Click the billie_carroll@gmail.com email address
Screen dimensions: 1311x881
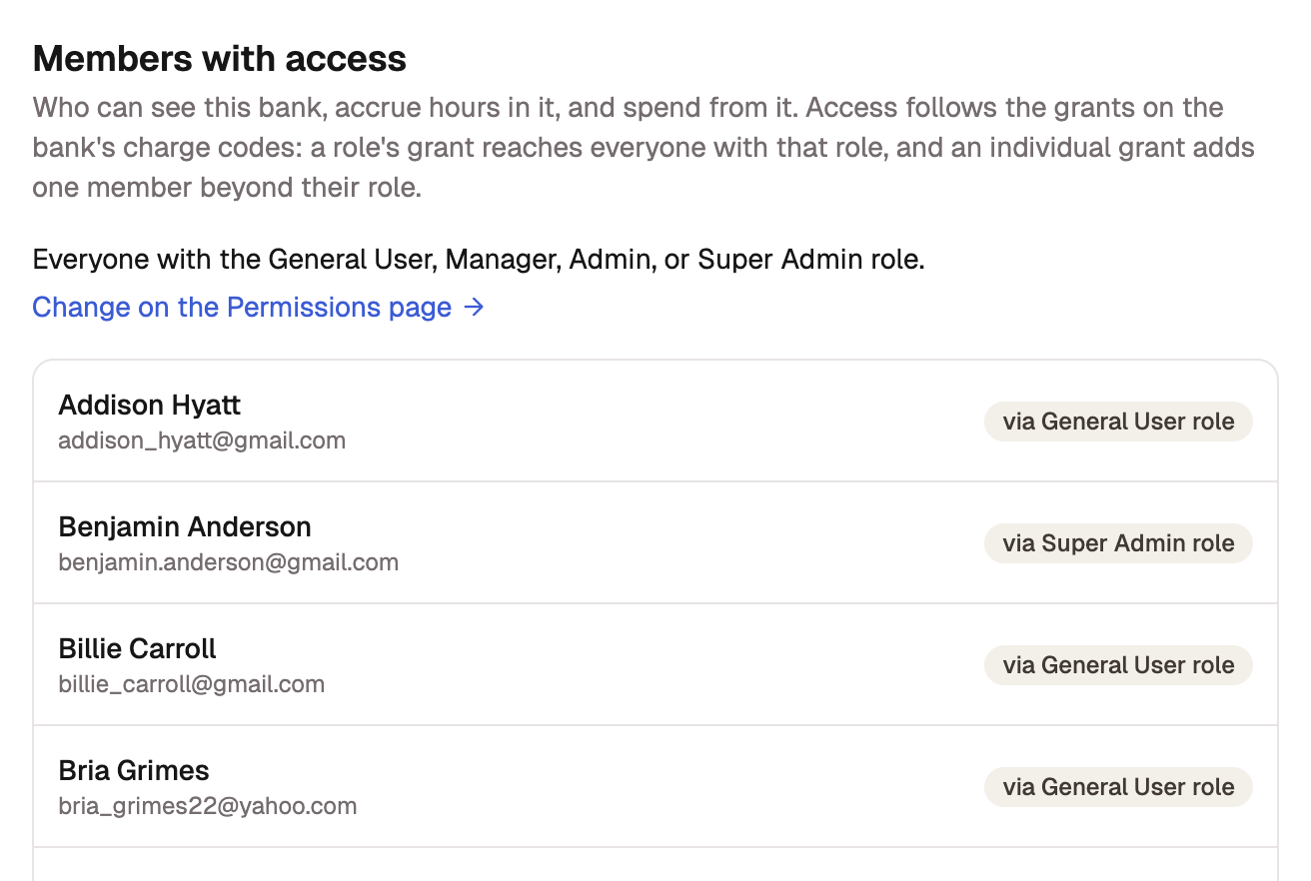coord(191,683)
